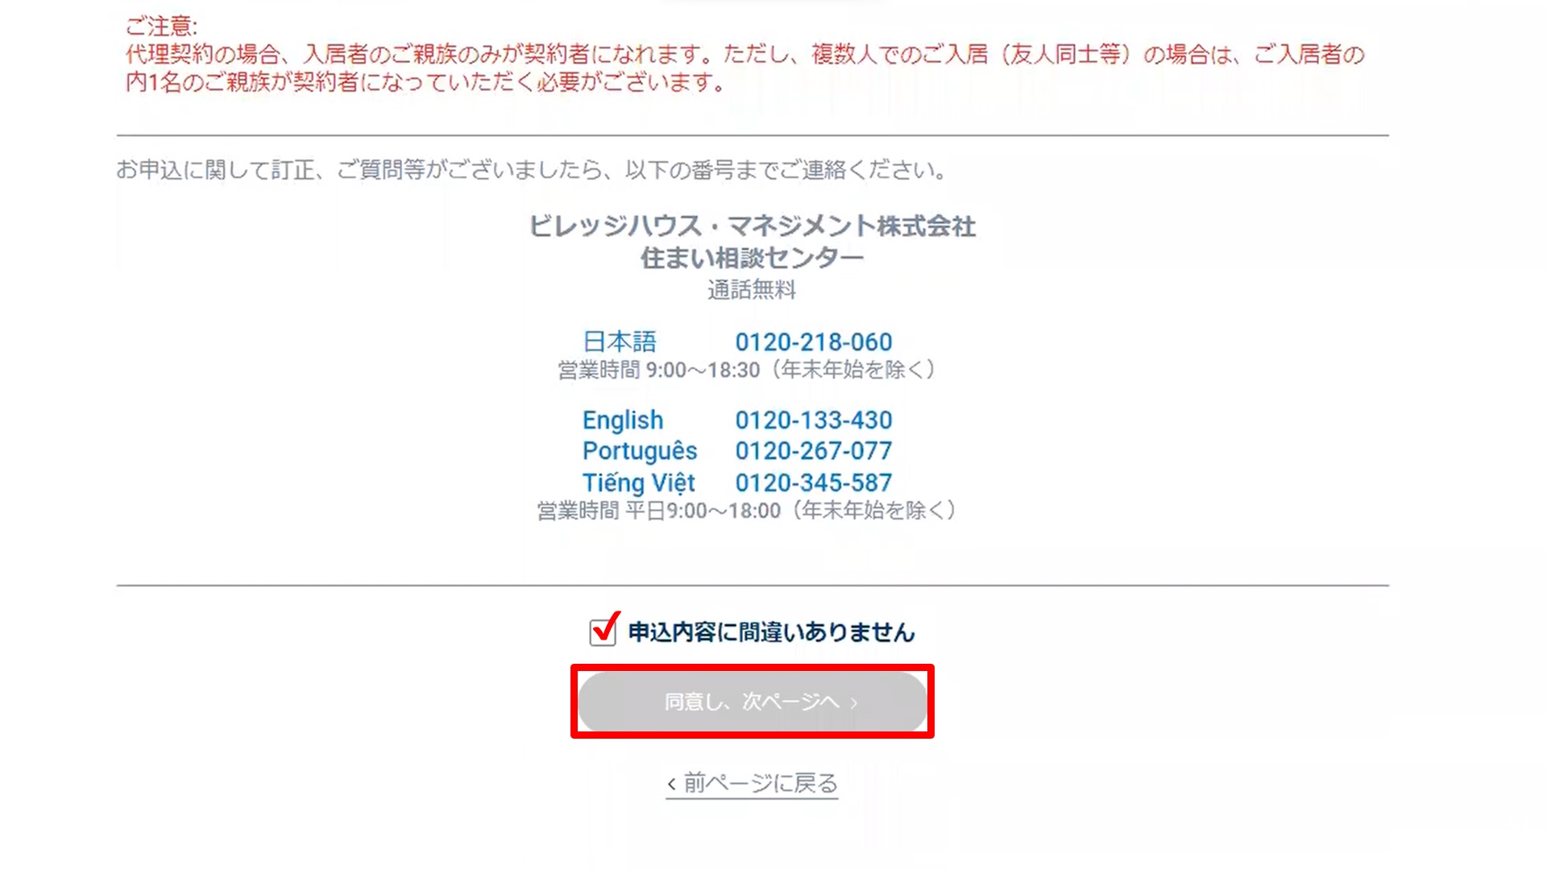Click the right chevron on agree button
This screenshot has width=1547, height=870.
point(854,703)
